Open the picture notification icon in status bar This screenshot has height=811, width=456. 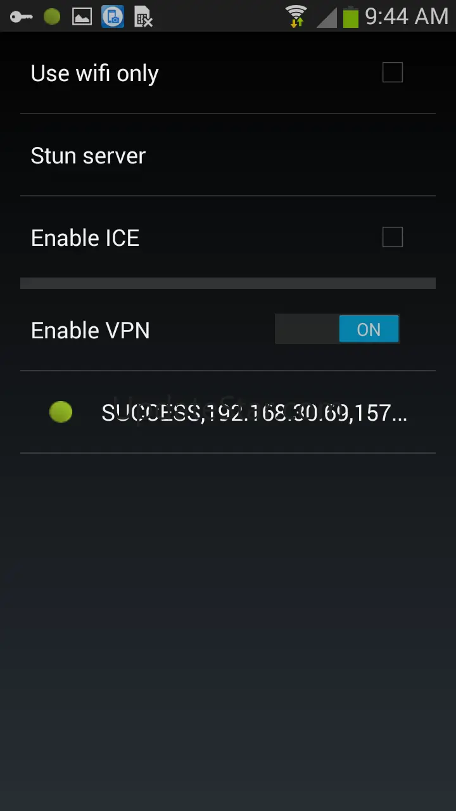pyautogui.click(x=82, y=16)
